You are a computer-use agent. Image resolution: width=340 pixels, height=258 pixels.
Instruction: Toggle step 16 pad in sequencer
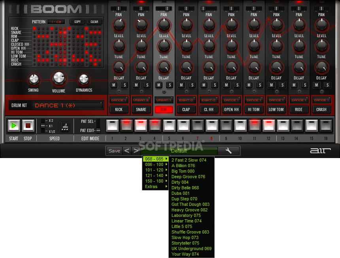pos(326,126)
